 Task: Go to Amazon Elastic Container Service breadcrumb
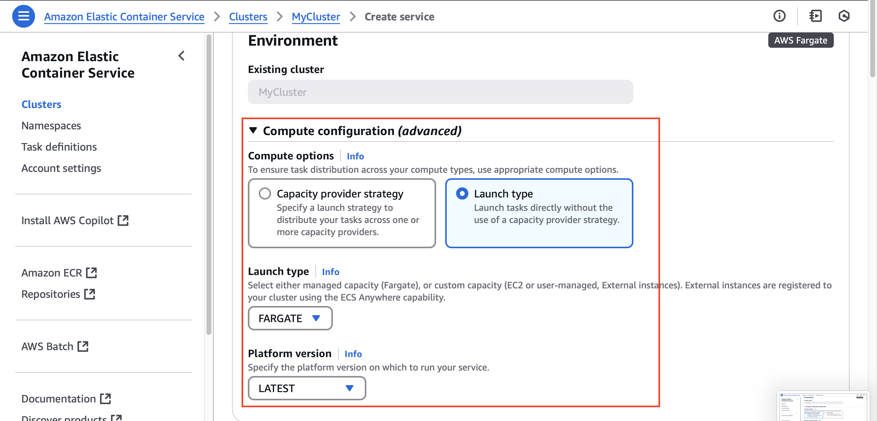coord(124,16)
